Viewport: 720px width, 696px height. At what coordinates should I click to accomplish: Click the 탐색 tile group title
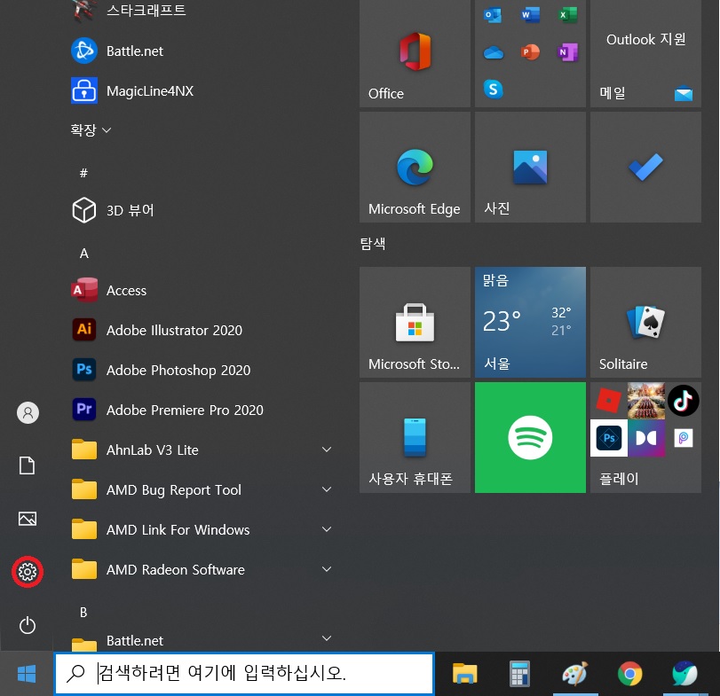tap(372, 244)
